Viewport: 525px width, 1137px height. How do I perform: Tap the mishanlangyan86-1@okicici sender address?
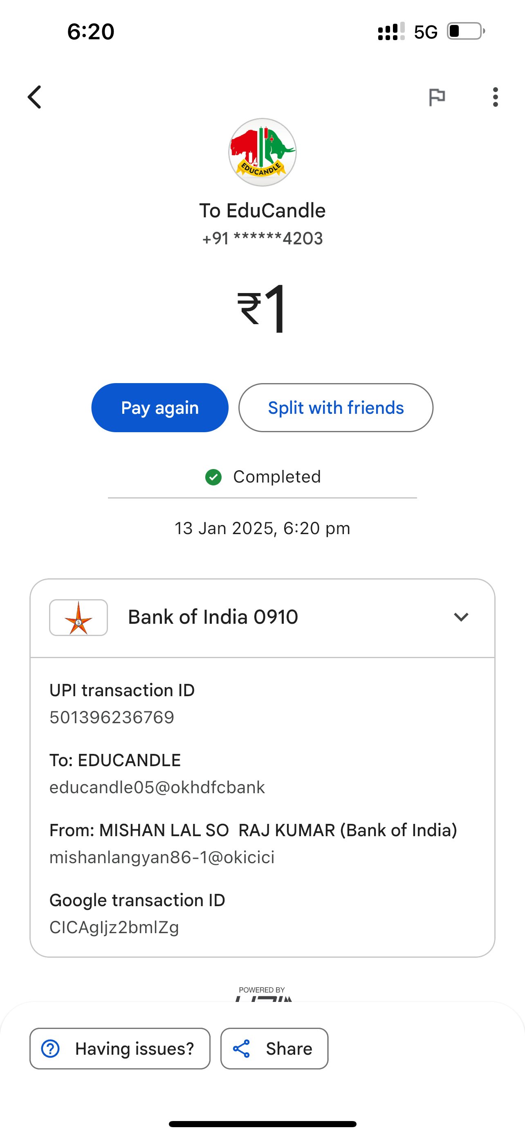162,857
